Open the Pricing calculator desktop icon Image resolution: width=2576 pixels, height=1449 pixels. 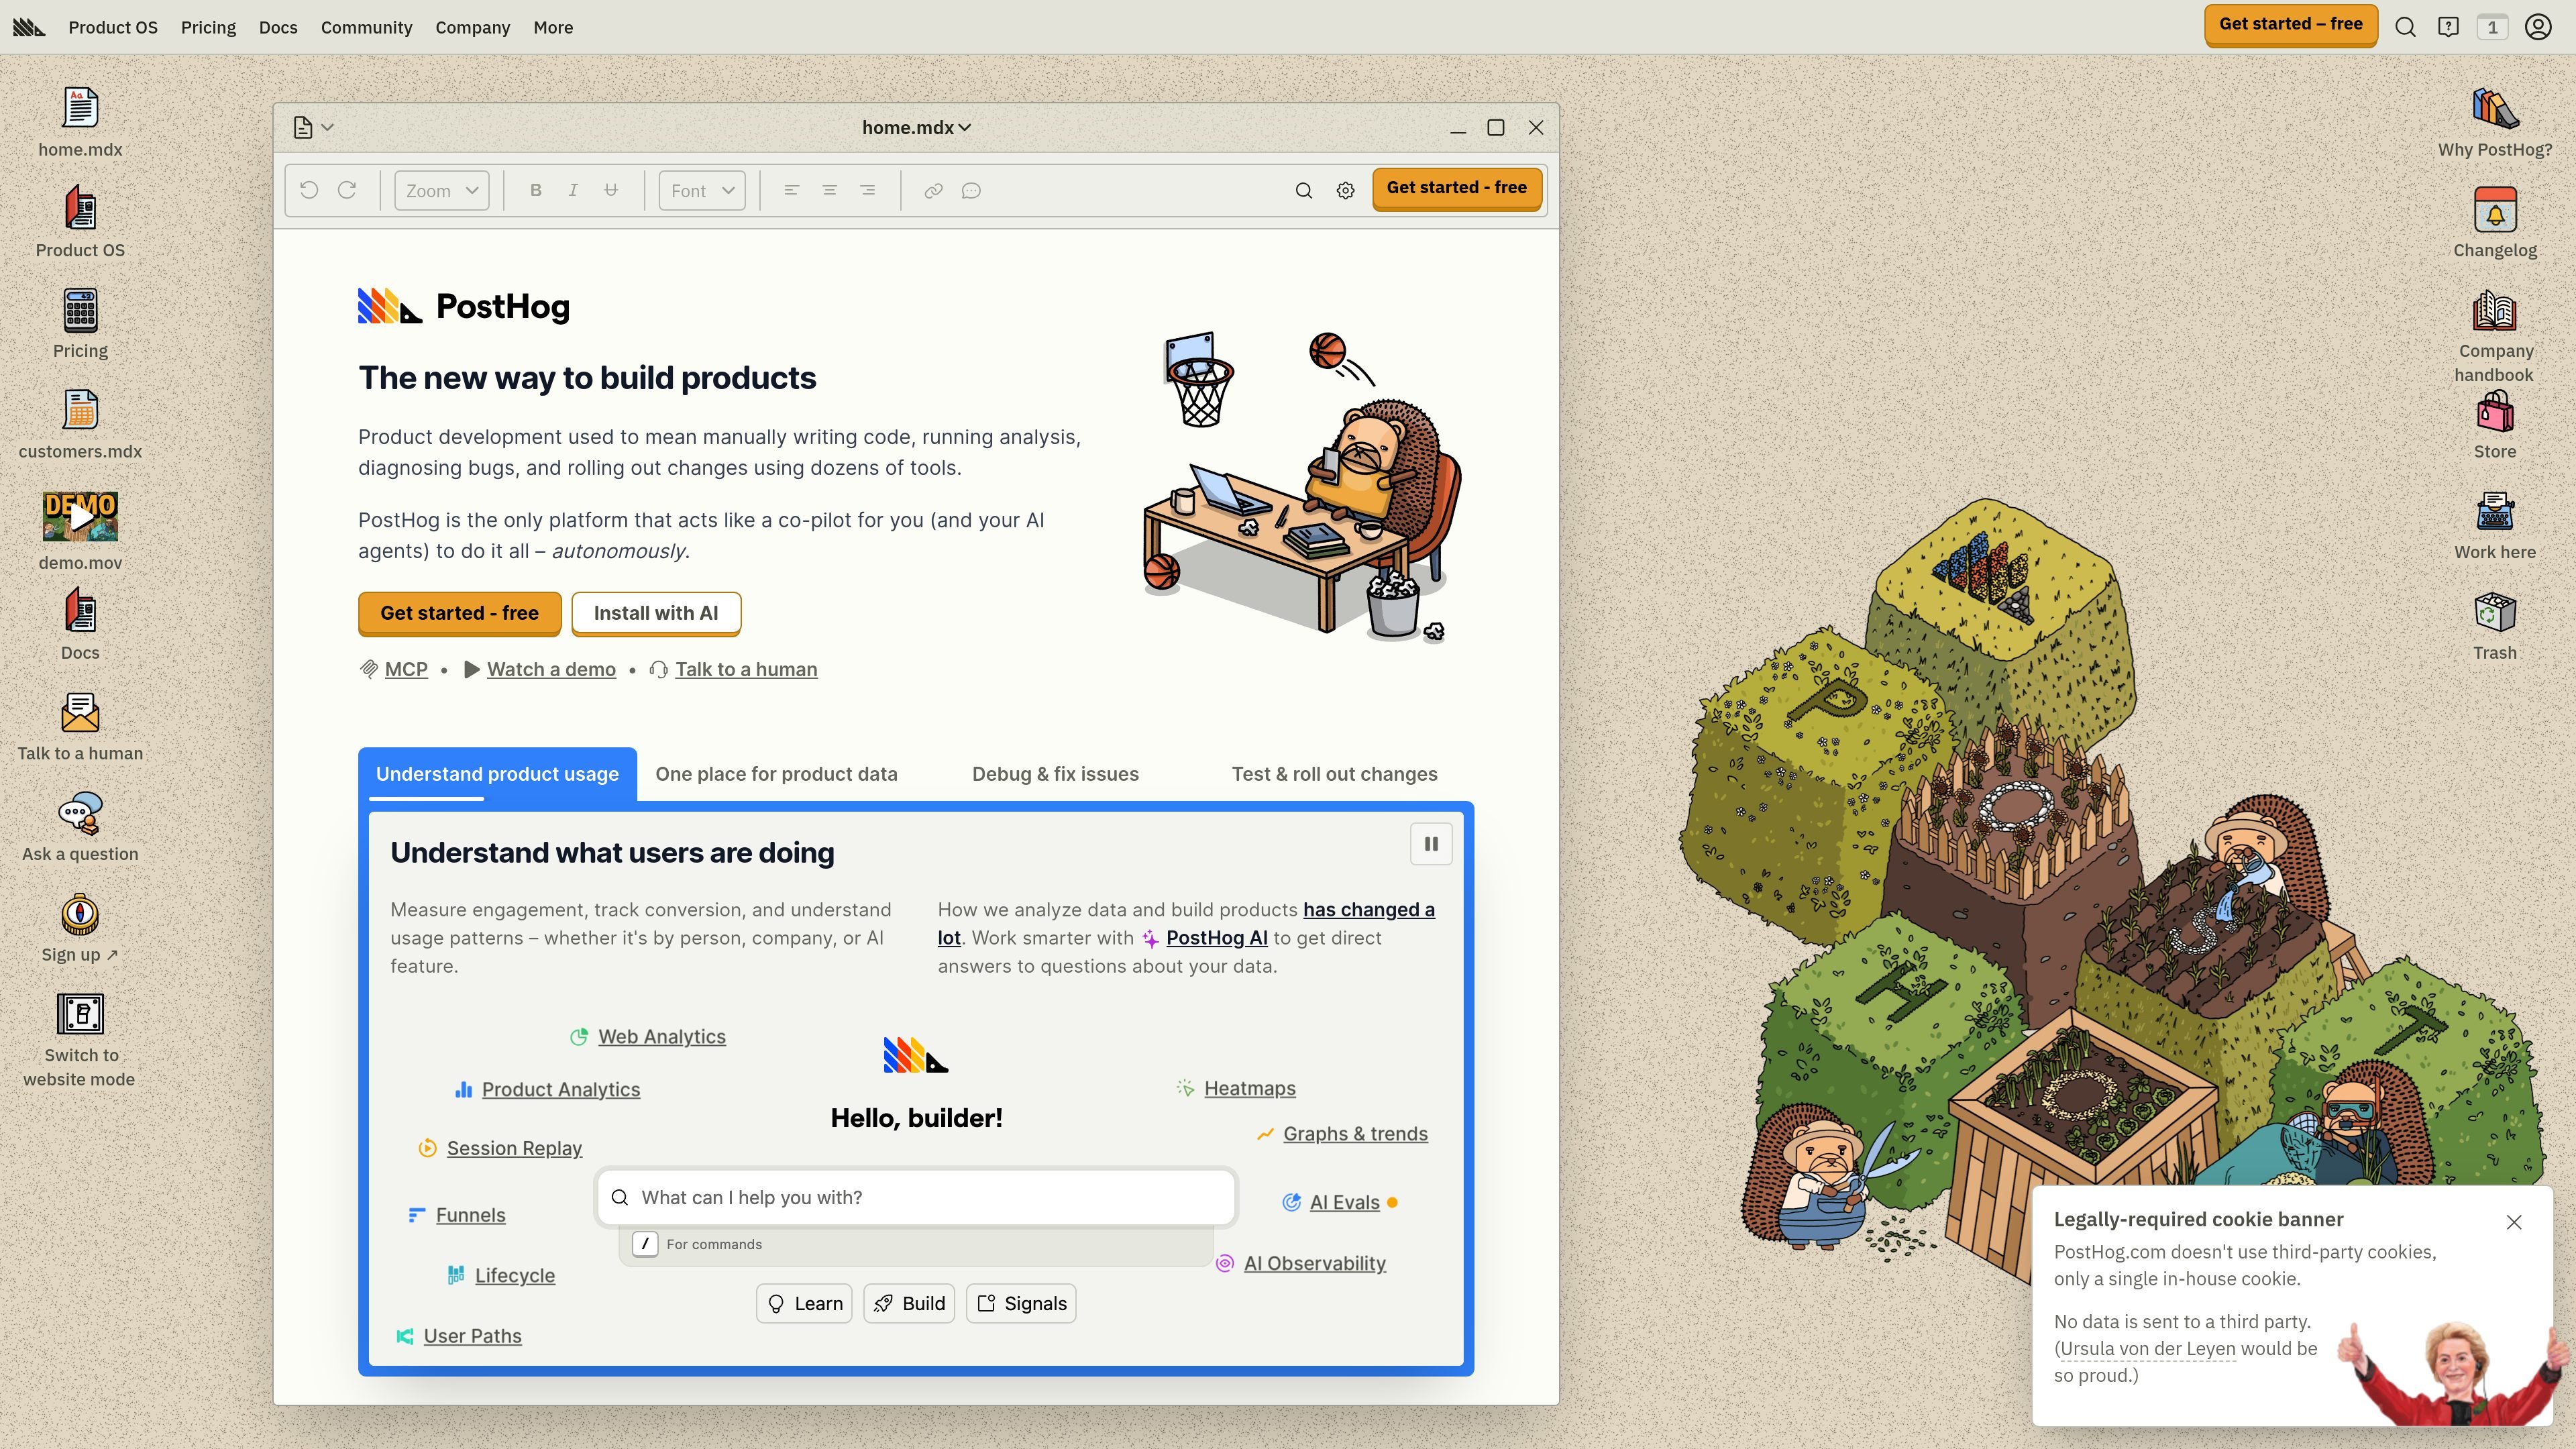pos(80,310)
